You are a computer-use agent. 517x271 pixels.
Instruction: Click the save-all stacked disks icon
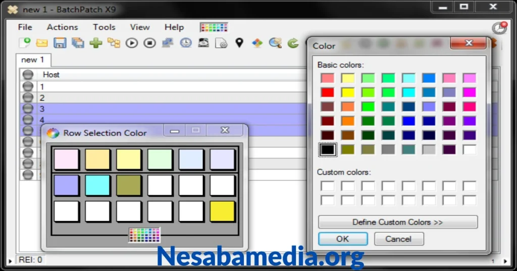click(x=78, y=43)
